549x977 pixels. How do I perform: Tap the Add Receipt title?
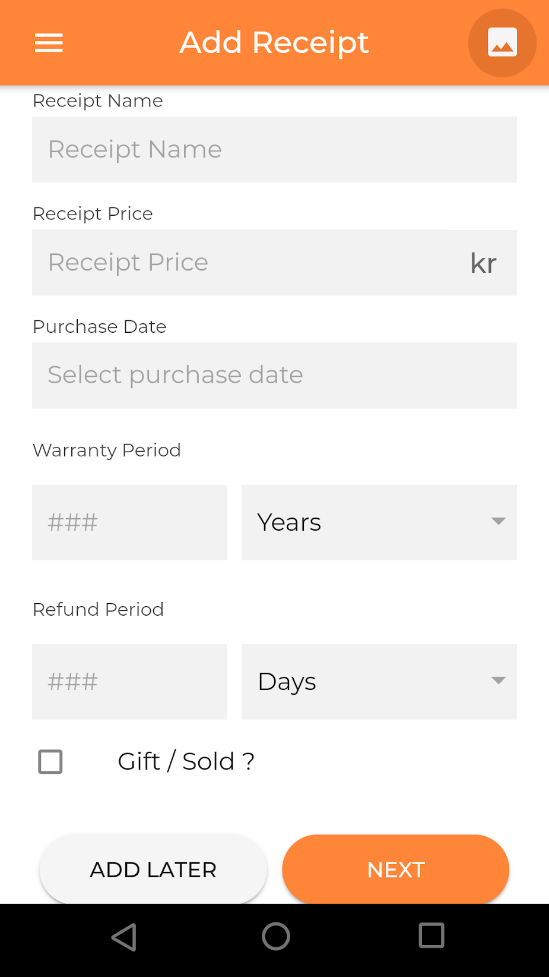(x=274, y=43)
